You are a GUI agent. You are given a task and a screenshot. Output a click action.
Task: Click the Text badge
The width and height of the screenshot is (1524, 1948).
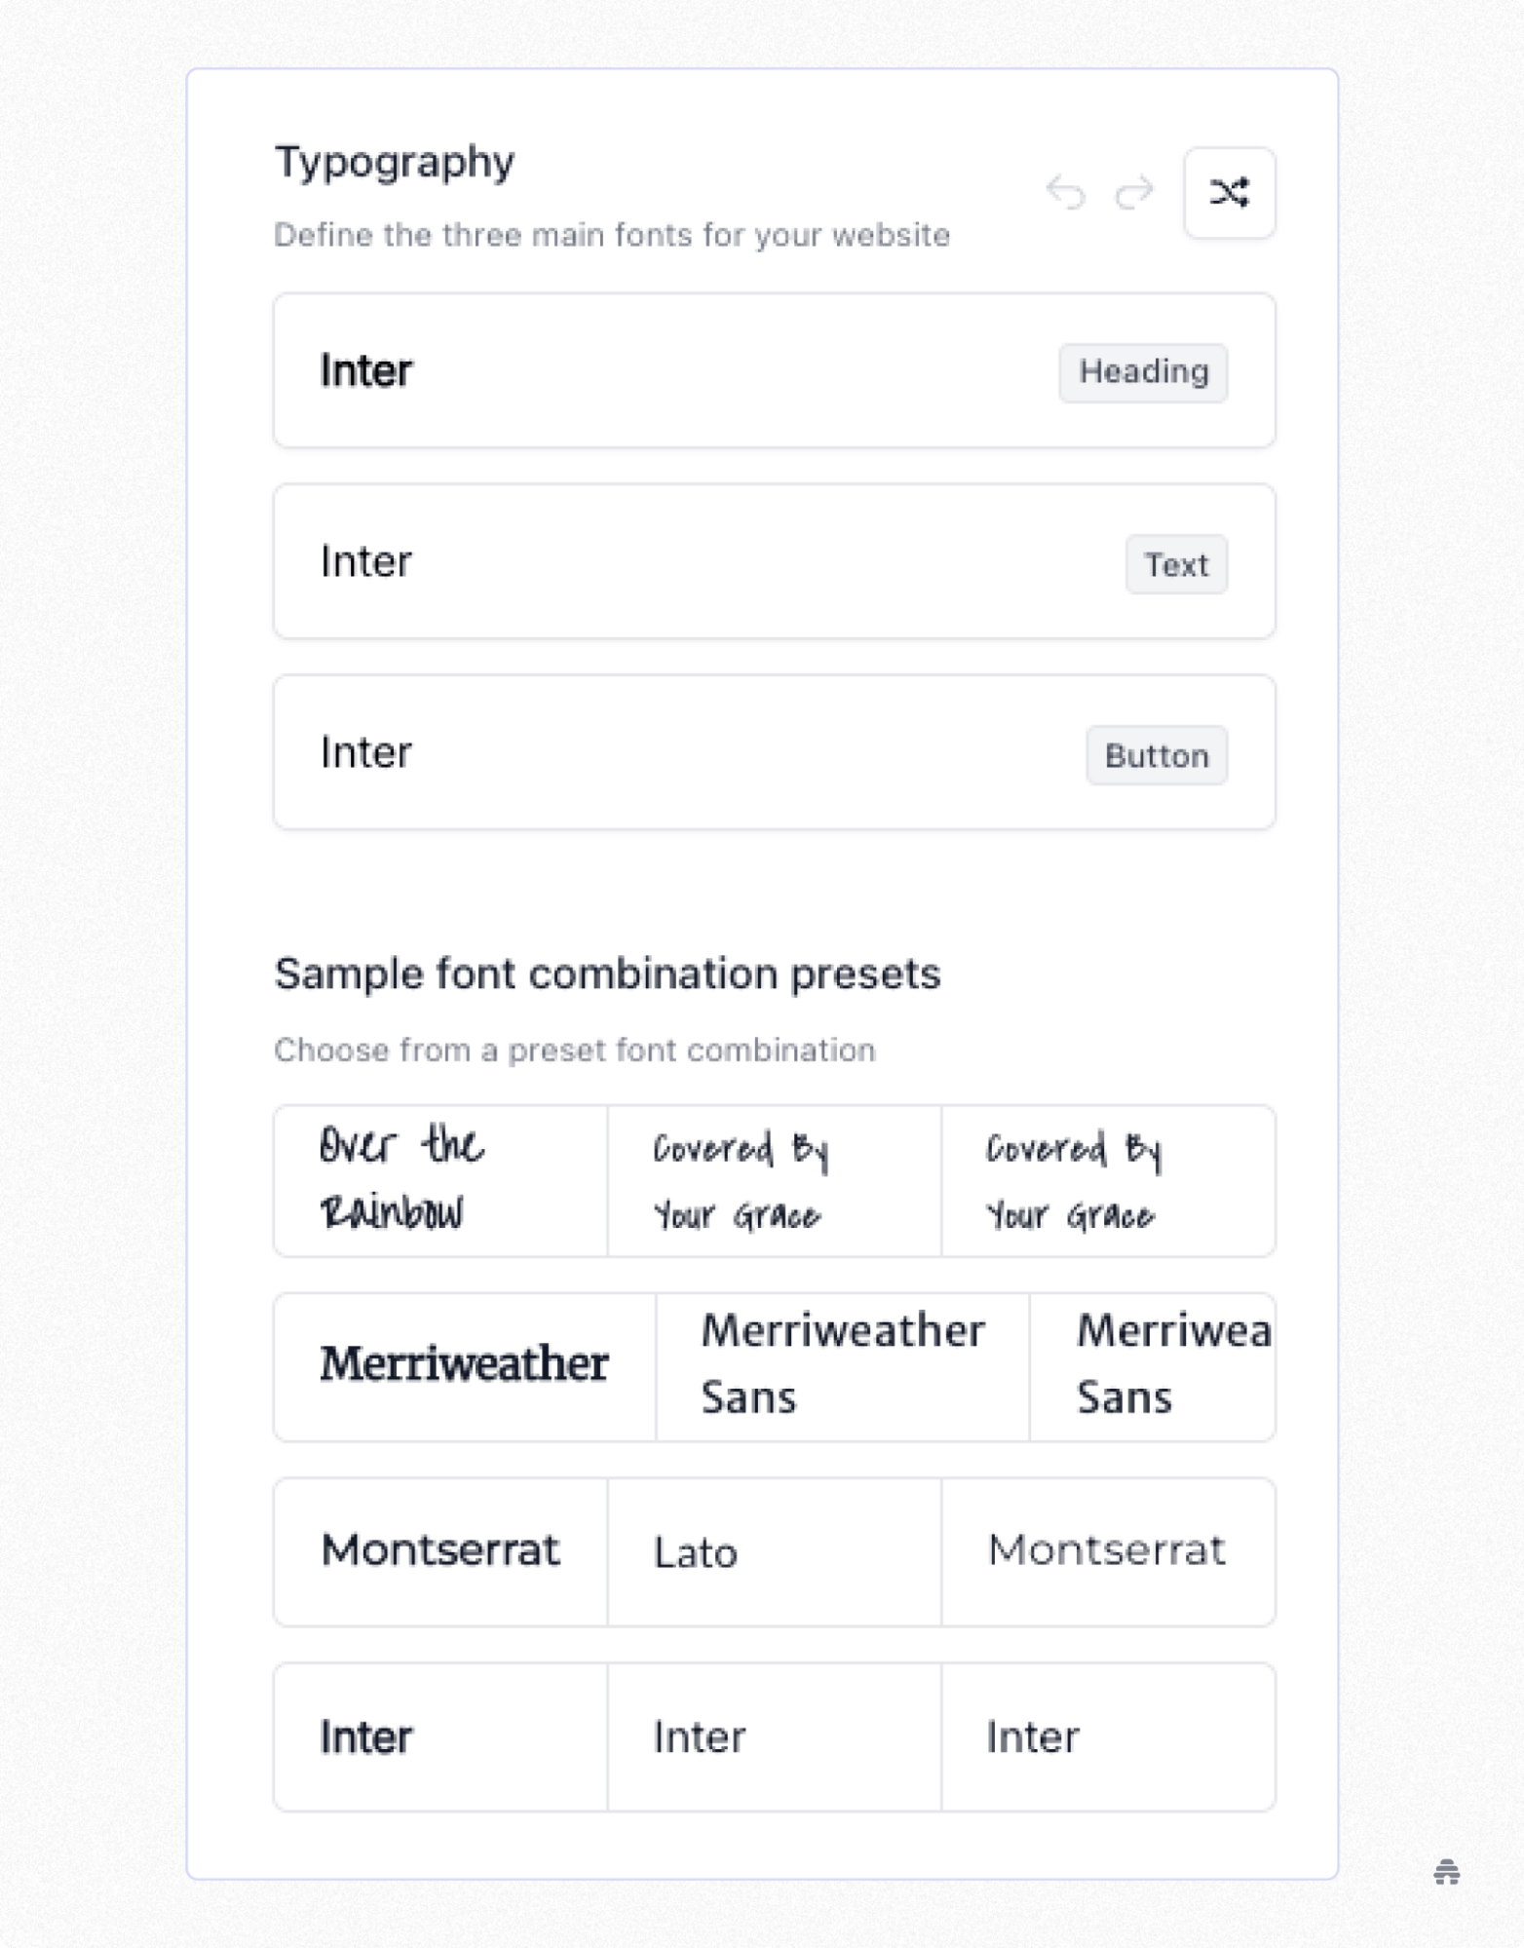[1176, 563]
